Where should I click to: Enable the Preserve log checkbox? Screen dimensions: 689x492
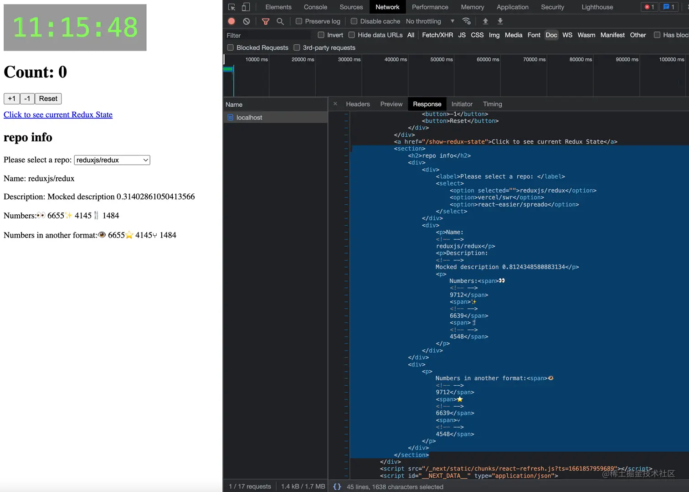[x=299, y=21]
